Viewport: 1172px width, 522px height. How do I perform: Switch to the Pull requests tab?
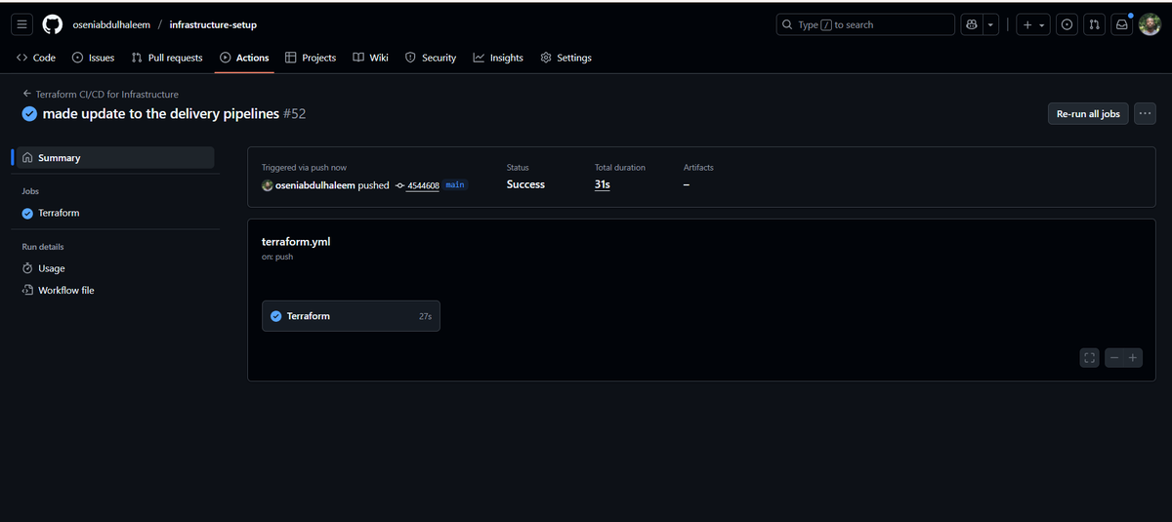coord(167,58)
